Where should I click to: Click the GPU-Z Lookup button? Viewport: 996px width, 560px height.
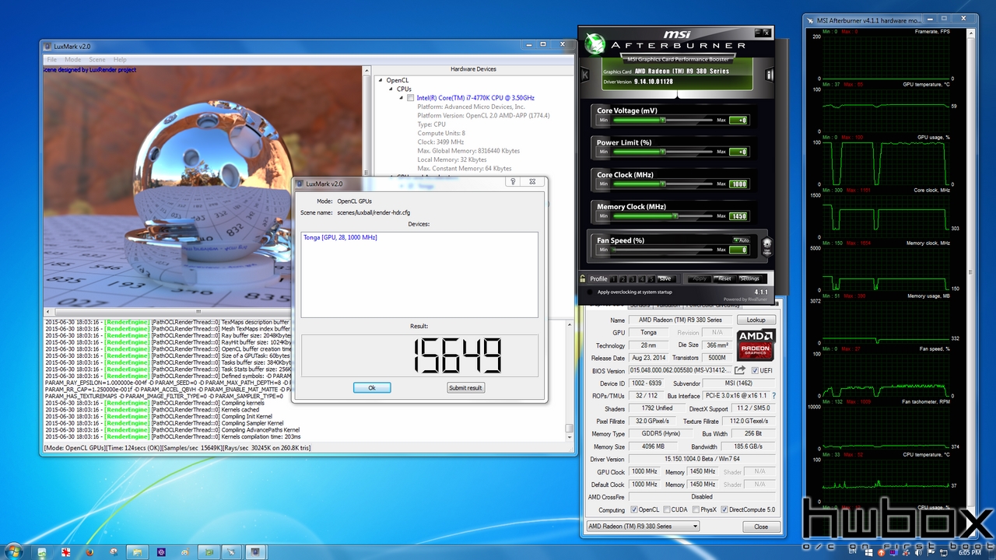tap(756, 320)
